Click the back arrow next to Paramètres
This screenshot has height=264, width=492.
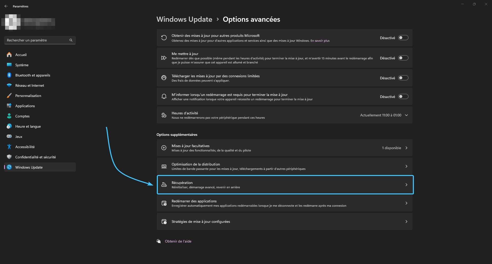[6, 6]
